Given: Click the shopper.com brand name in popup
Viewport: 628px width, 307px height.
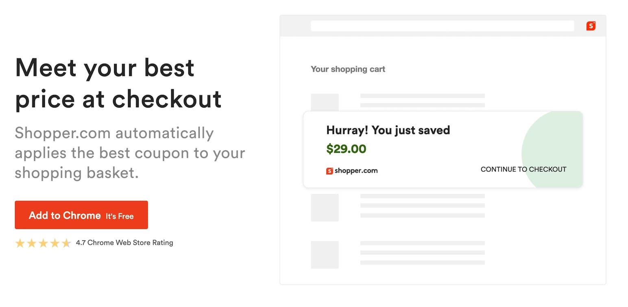Looking at the screenshot, I should click(356, 171).
